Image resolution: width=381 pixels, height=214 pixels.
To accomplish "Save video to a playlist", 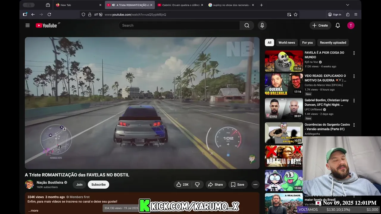I will (x=238, y=185).
